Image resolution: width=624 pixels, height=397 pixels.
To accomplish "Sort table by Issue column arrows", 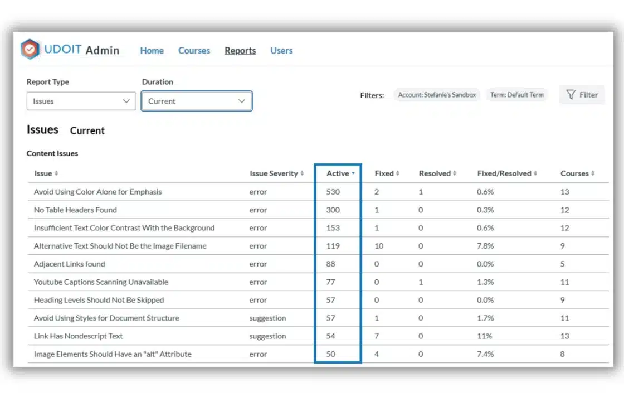I will point(56,174).
